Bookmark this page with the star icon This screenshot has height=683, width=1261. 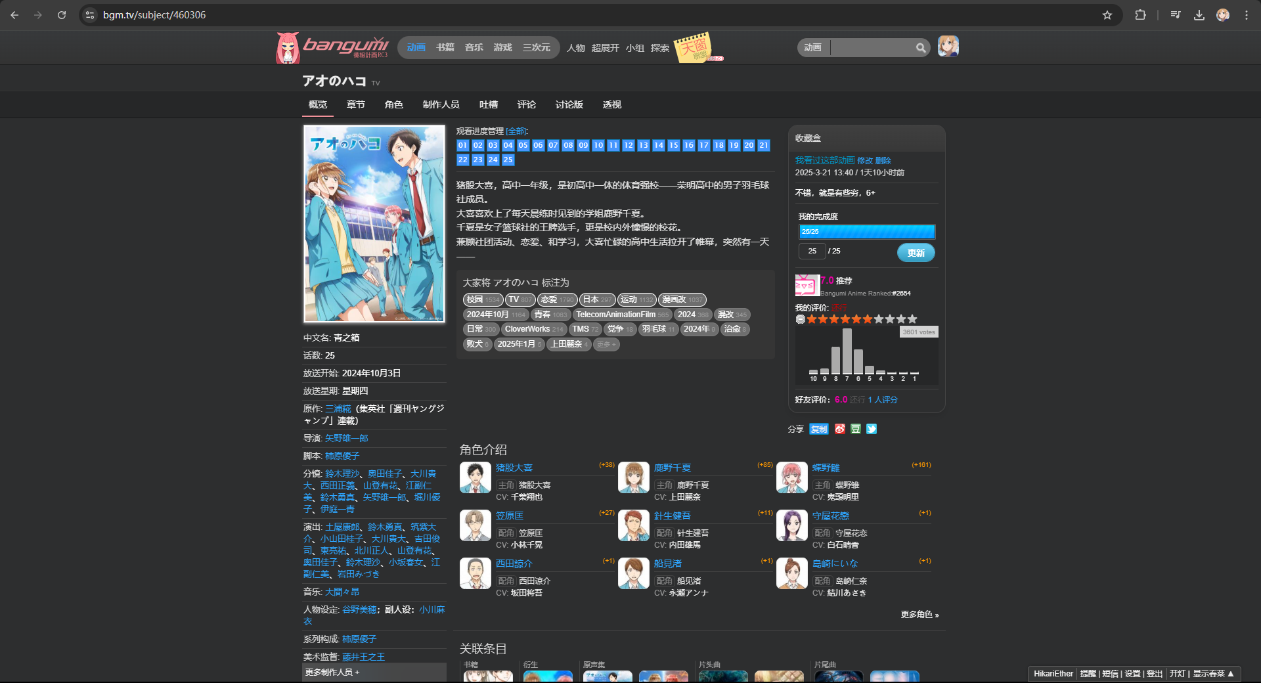pyautogui.click(x=1107, y=14)
